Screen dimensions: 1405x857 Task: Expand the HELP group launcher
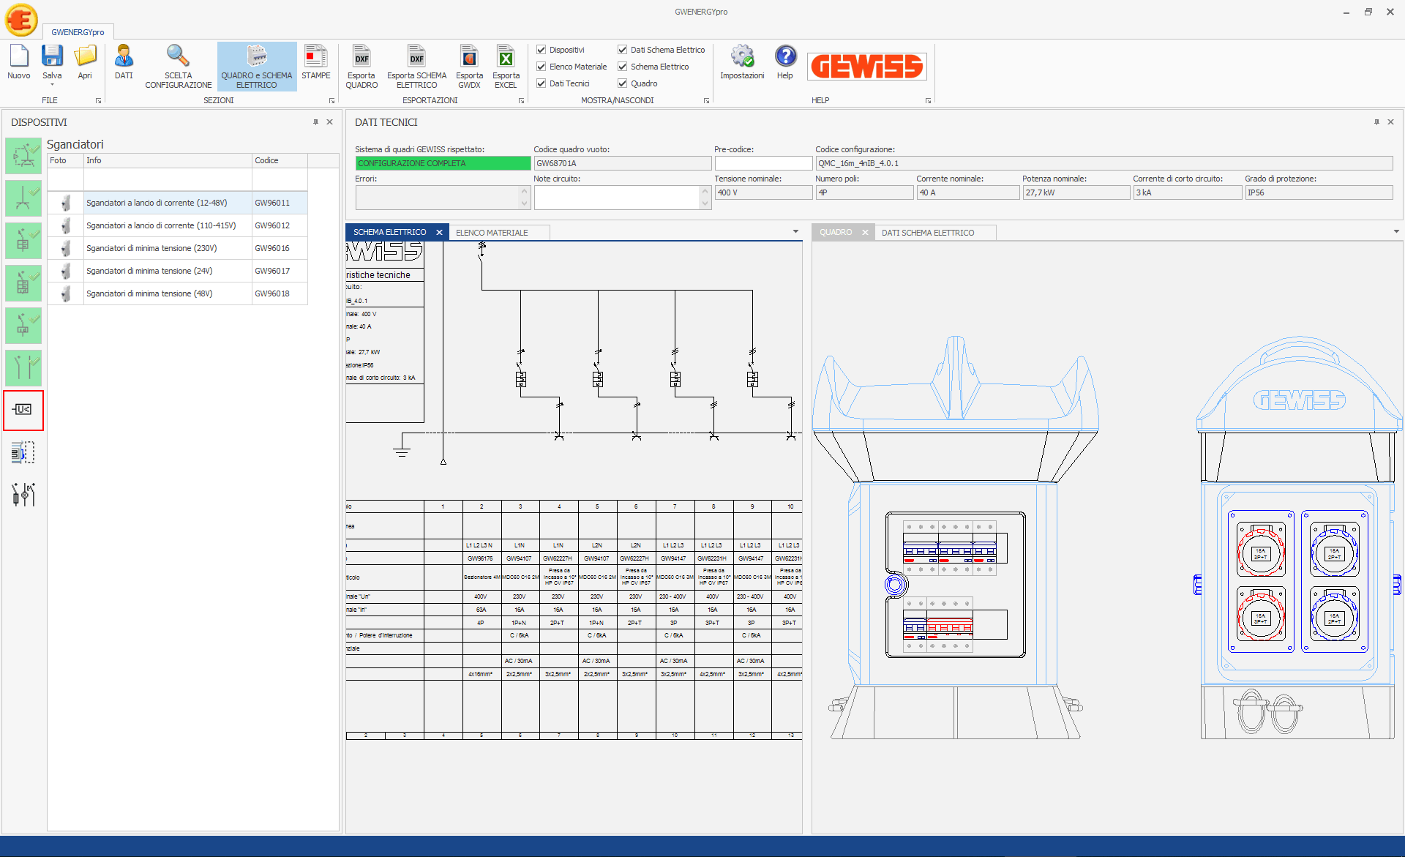928,100
